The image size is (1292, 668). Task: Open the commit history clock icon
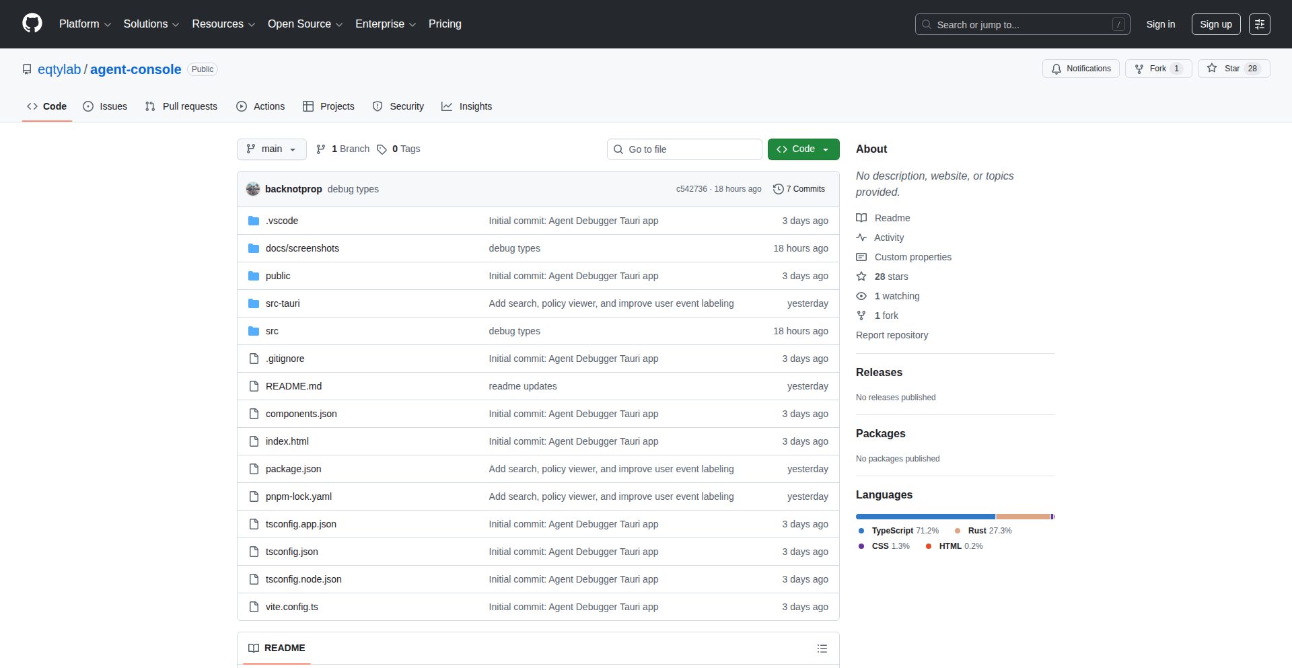[x=779, y=189]
